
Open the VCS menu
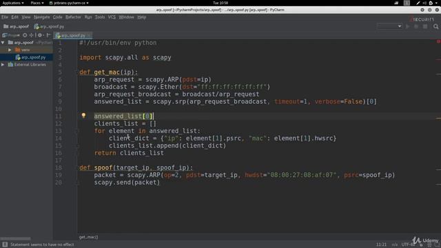[112, 17]
